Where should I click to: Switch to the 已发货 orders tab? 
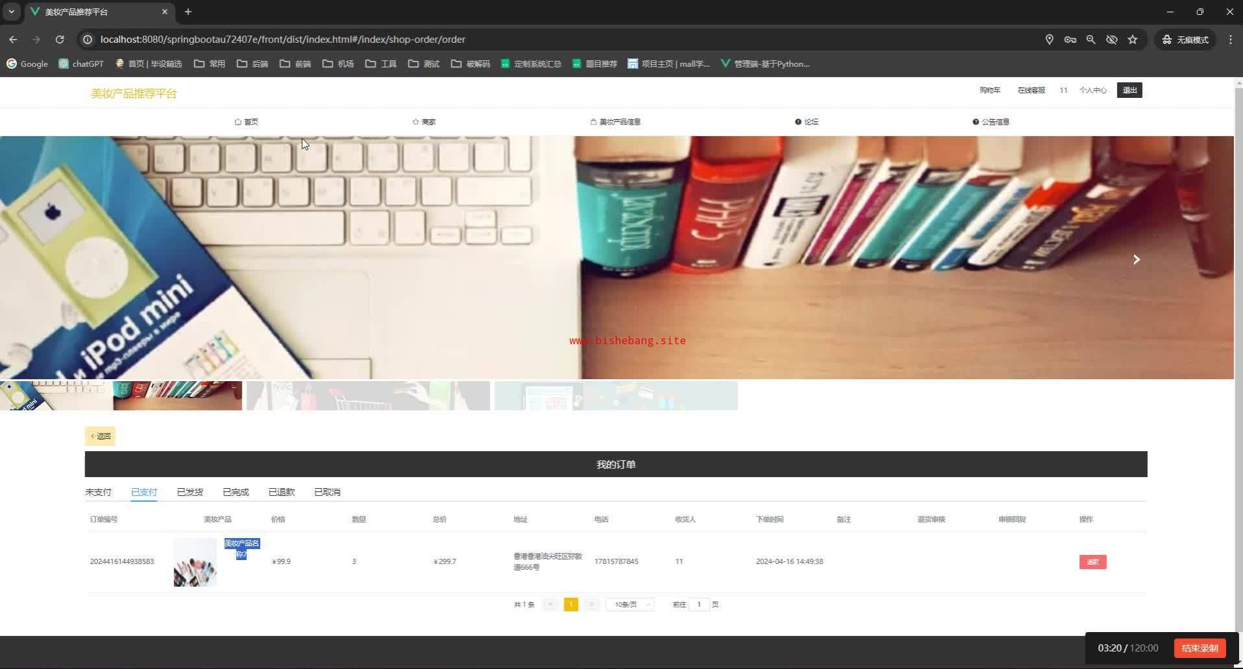click(x=190, y=492)
